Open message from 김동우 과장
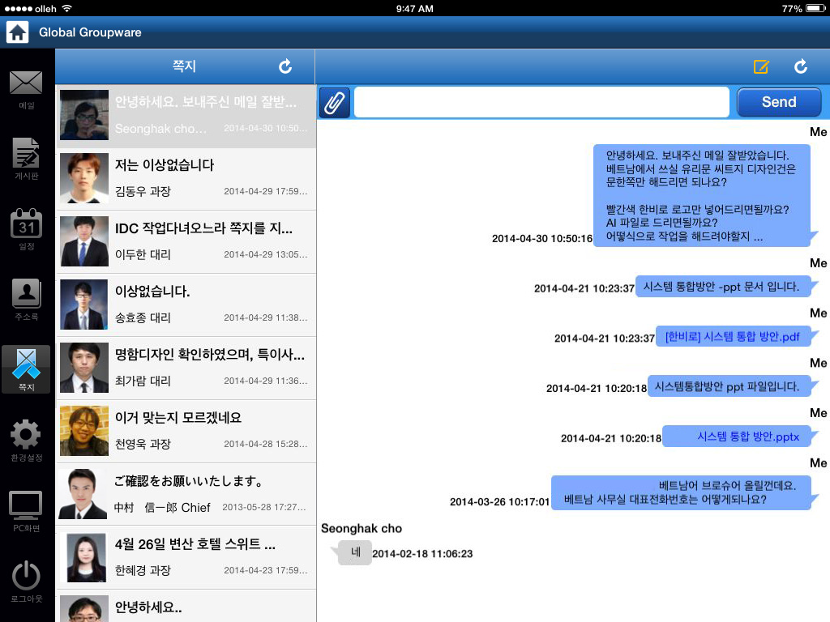 (186, 179)
